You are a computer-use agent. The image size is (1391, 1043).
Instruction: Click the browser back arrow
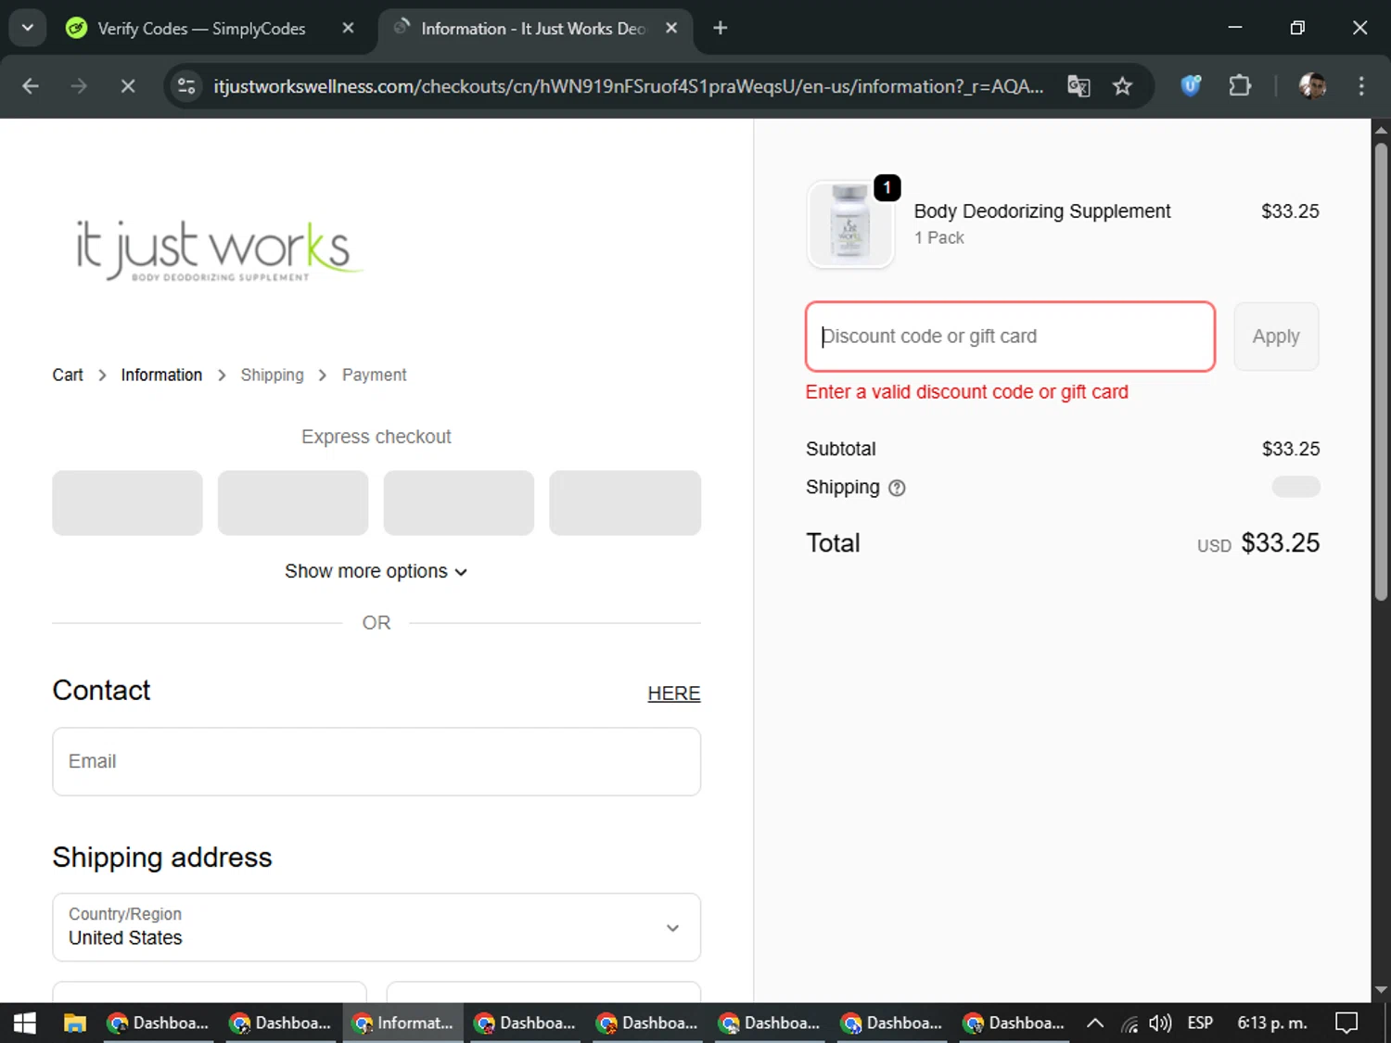pos(31,86)
